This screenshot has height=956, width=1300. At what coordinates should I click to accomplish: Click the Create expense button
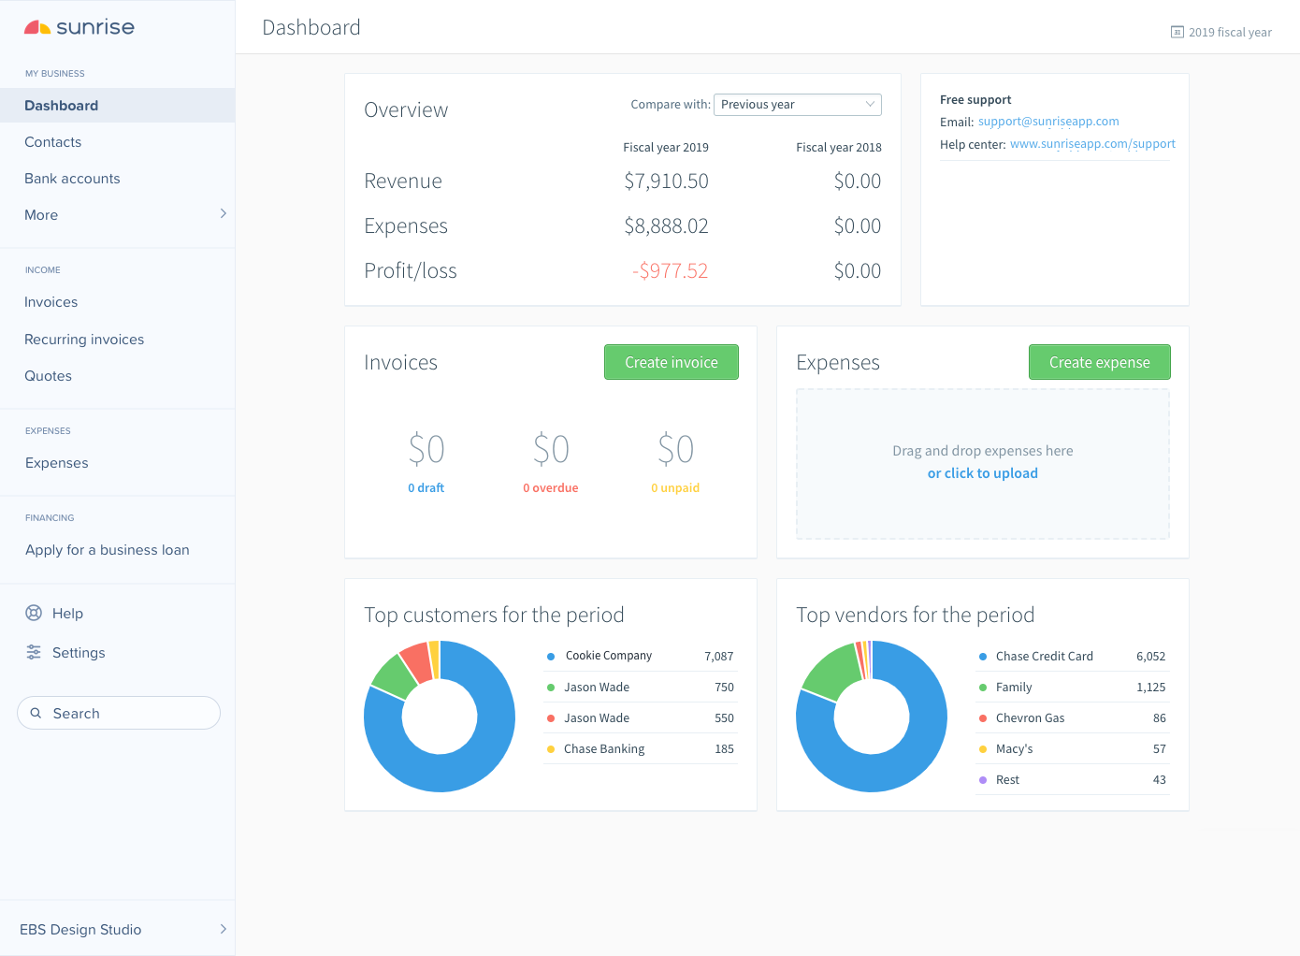[x=1099, y=362]
